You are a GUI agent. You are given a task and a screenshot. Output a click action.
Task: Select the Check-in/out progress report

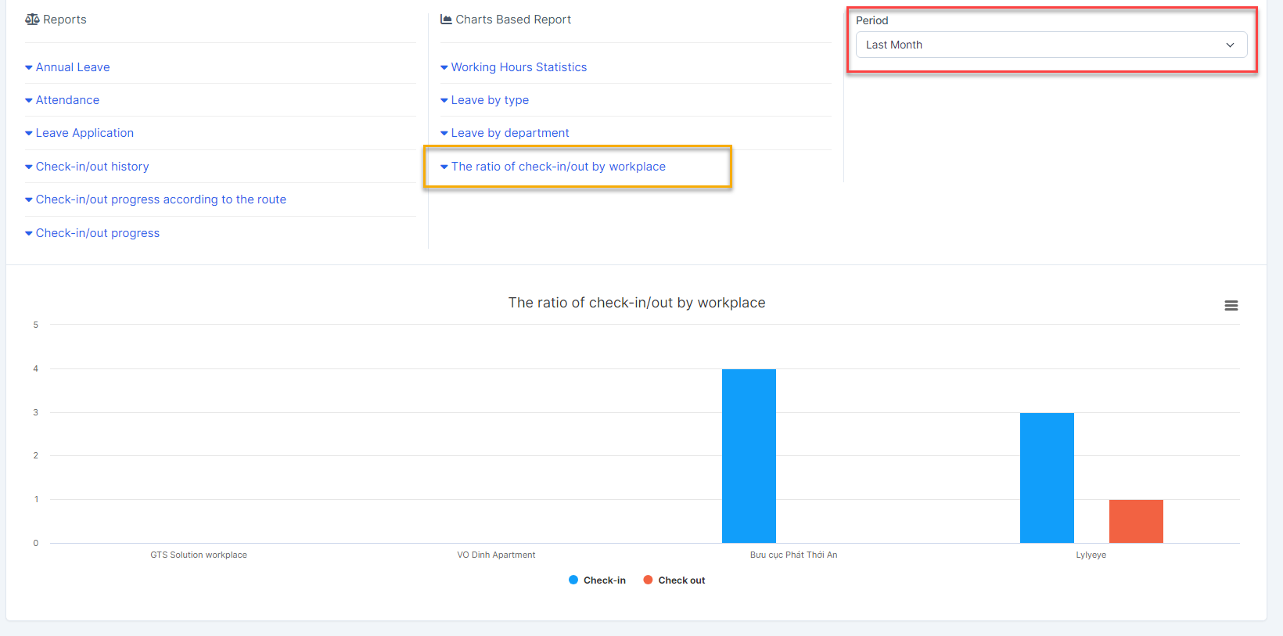coord(97,233)
